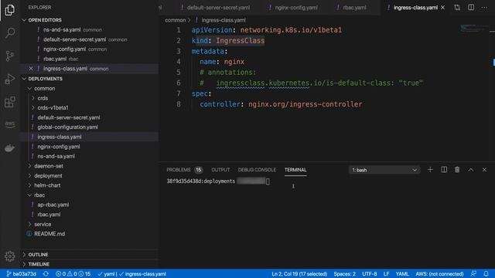Change end of line LF setting

coord(386,274)
